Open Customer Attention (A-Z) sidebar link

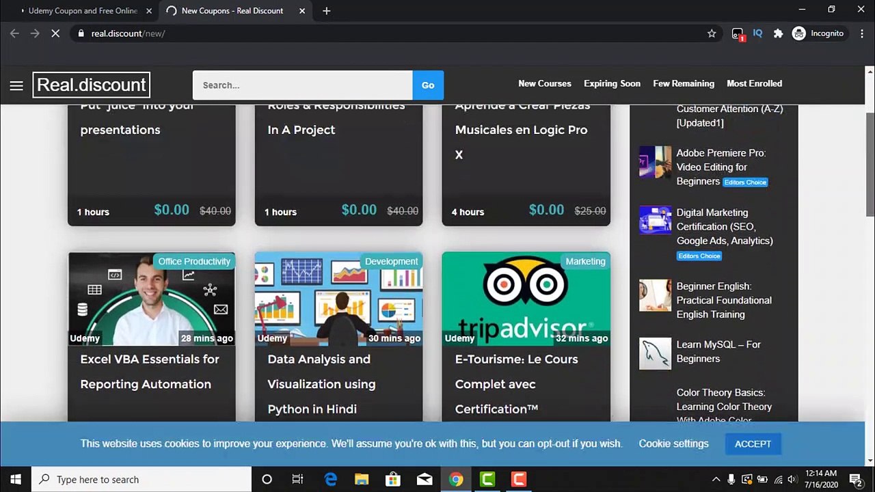tap(729, 115)
